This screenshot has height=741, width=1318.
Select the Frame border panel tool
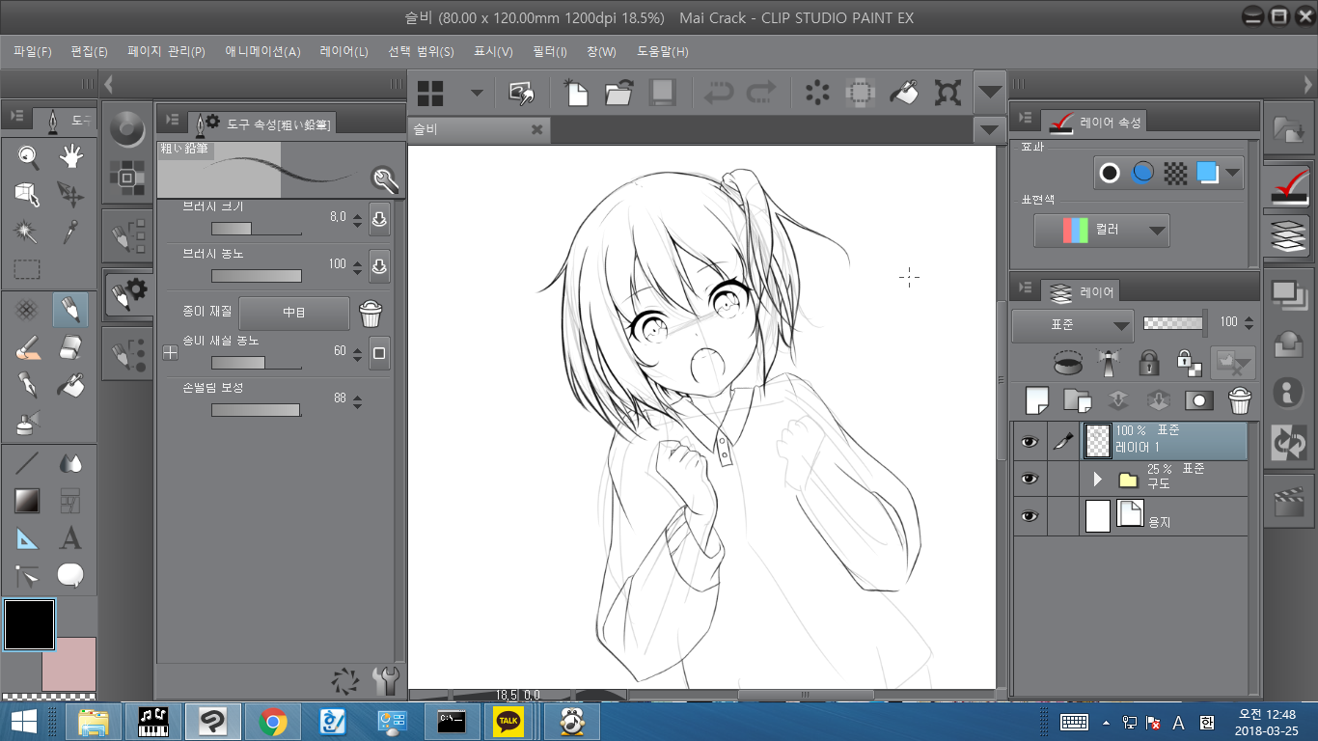click(70, 501)
